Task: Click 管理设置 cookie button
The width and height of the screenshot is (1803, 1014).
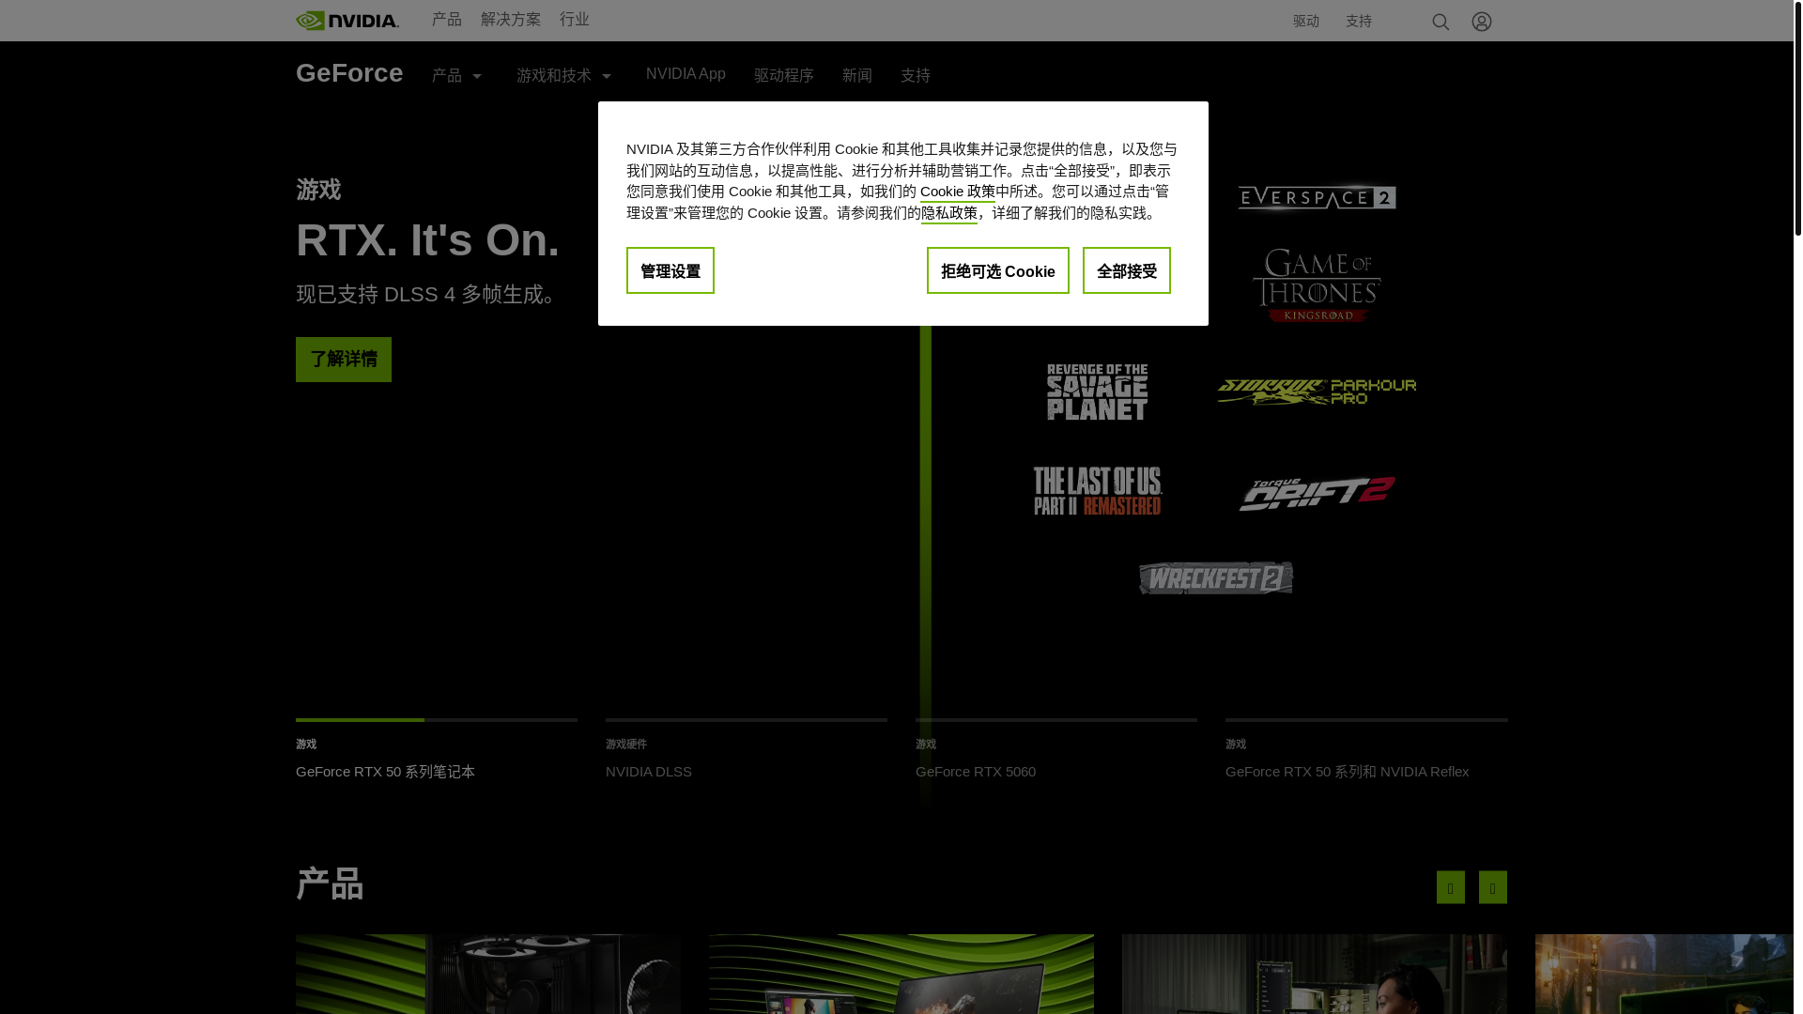Action: (x=670, y=270)
